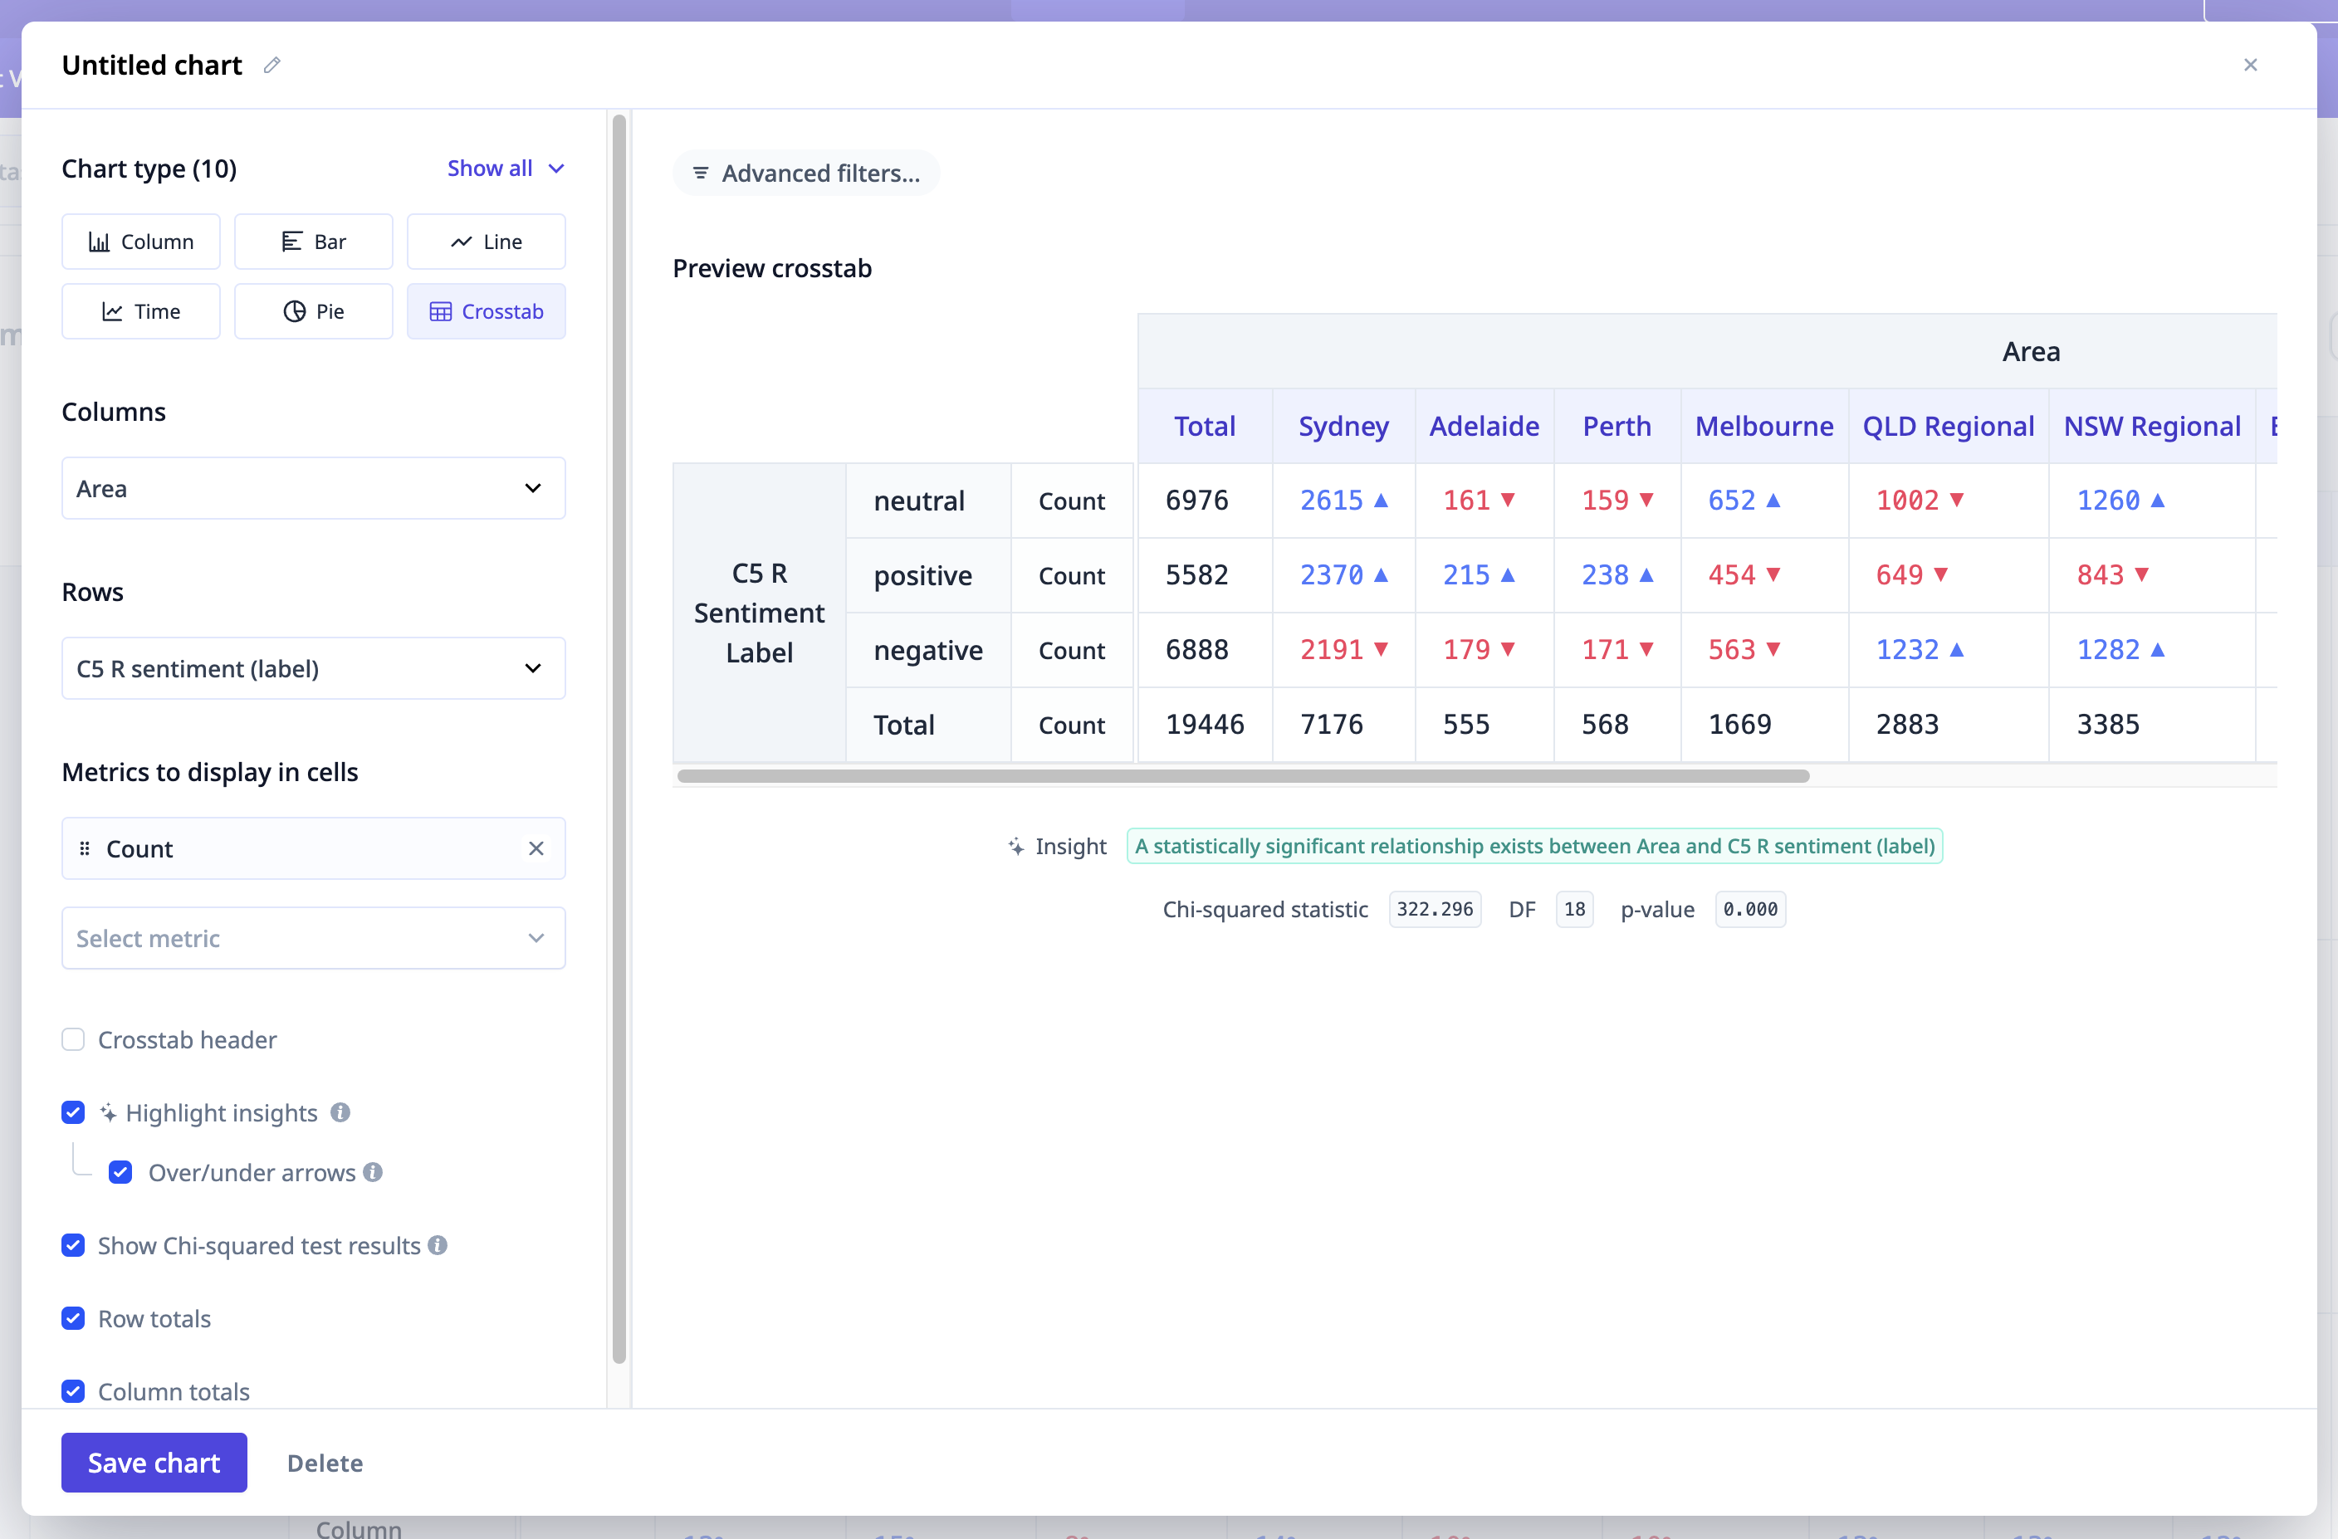Click the Save chart button

tap(154, 1463)
